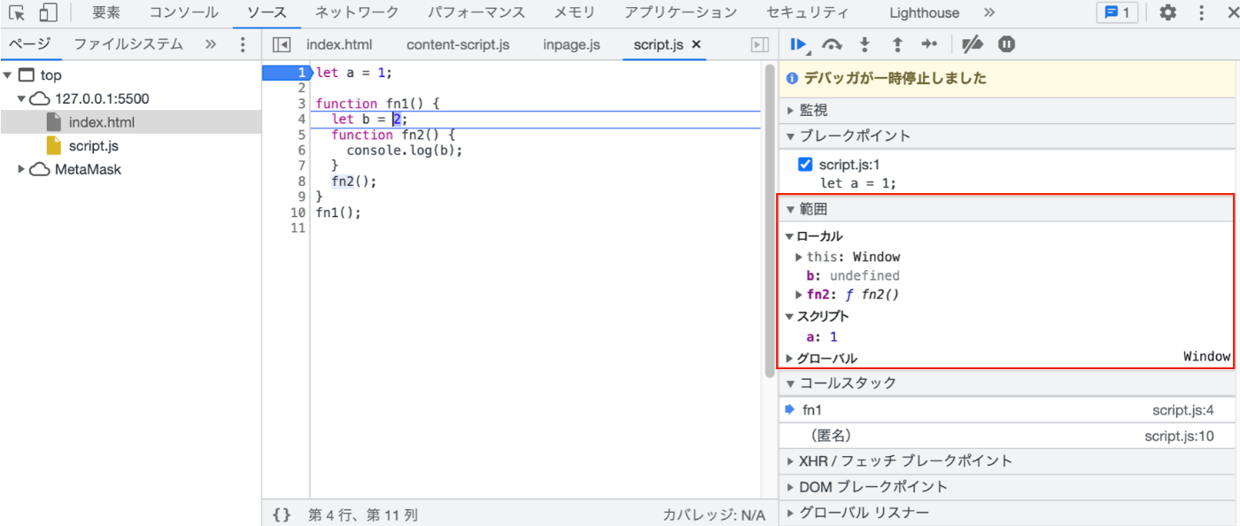
Task: Open script.js:4 location link
Action: pos(1182,410)
